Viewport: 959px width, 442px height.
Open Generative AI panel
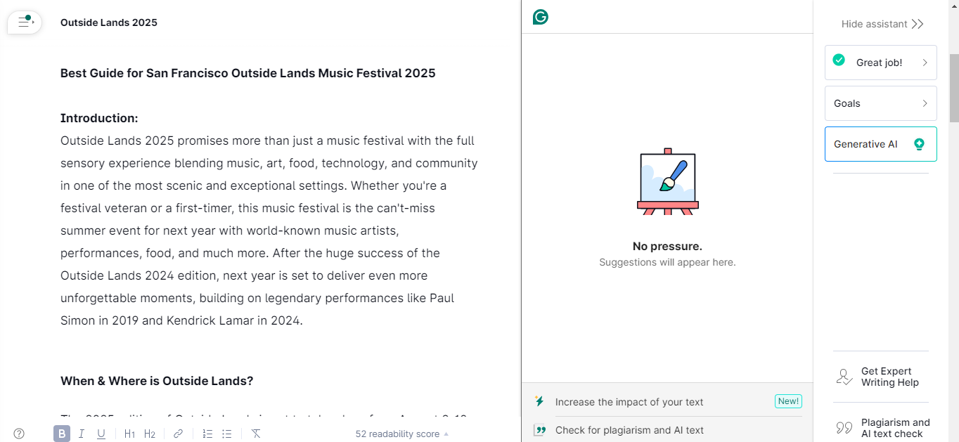(x=881, y=144)
